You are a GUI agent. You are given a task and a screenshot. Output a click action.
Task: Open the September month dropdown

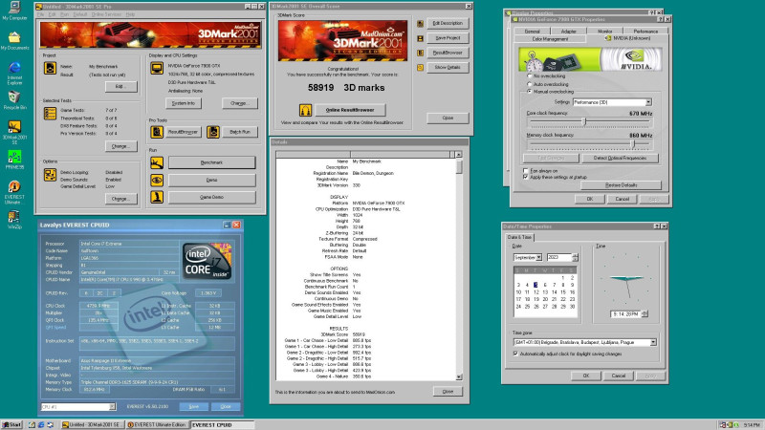pyautogui.click(x=538, y=257)
